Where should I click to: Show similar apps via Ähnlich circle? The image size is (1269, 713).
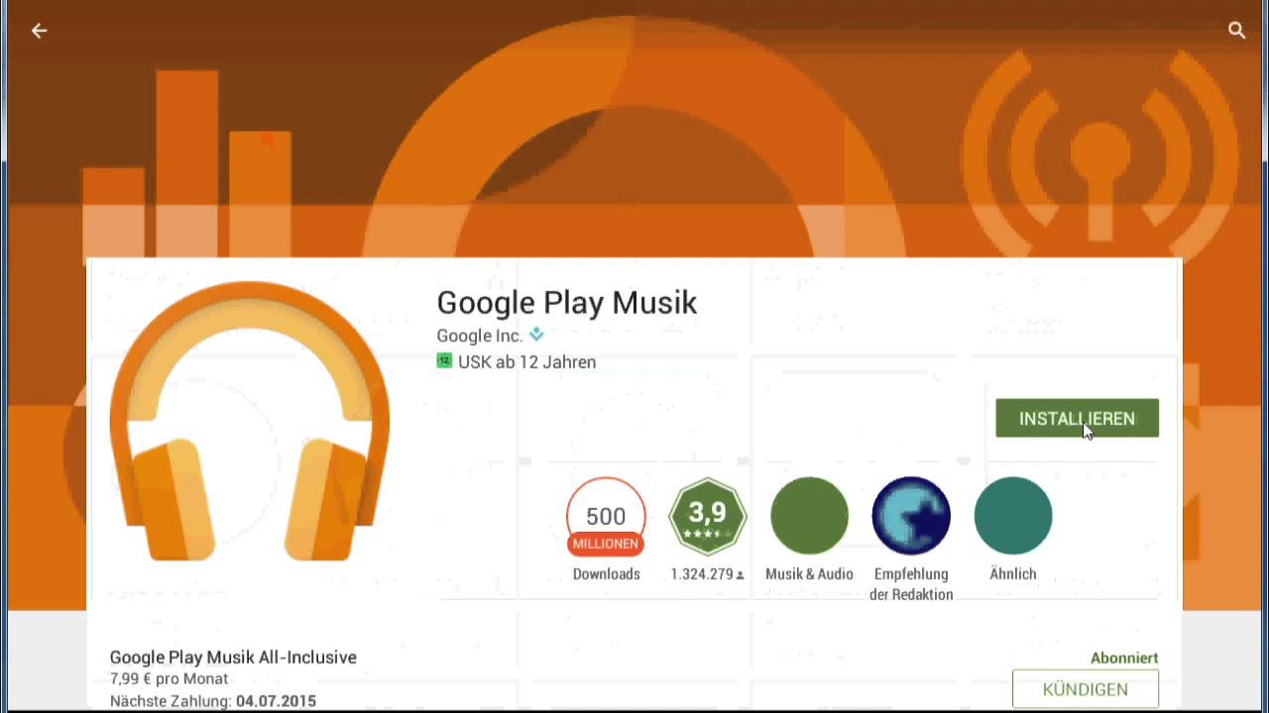pos(1013,516)
